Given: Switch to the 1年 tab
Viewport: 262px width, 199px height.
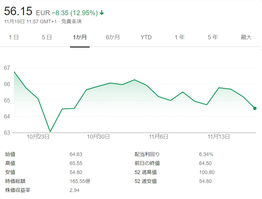Looking at the screenshot, I should [180, 37].
